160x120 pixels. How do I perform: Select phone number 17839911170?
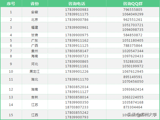point(77,79)
